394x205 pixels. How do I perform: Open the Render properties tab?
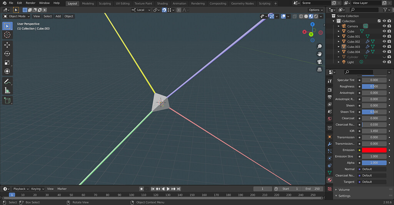pos(330,90)
